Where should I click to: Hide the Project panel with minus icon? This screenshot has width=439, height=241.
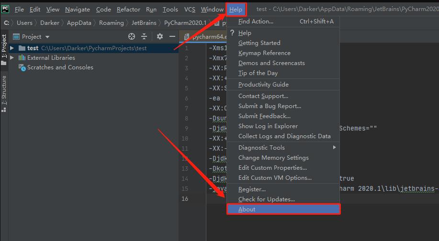click(x=172, y=36)
